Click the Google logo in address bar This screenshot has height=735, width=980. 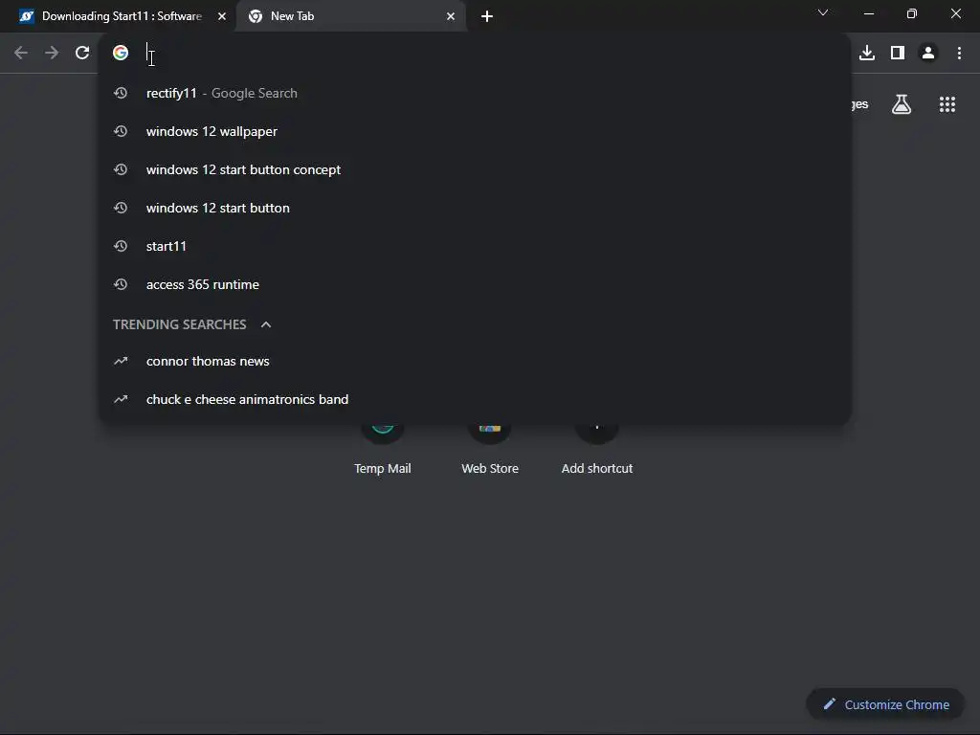coord(121,53)
